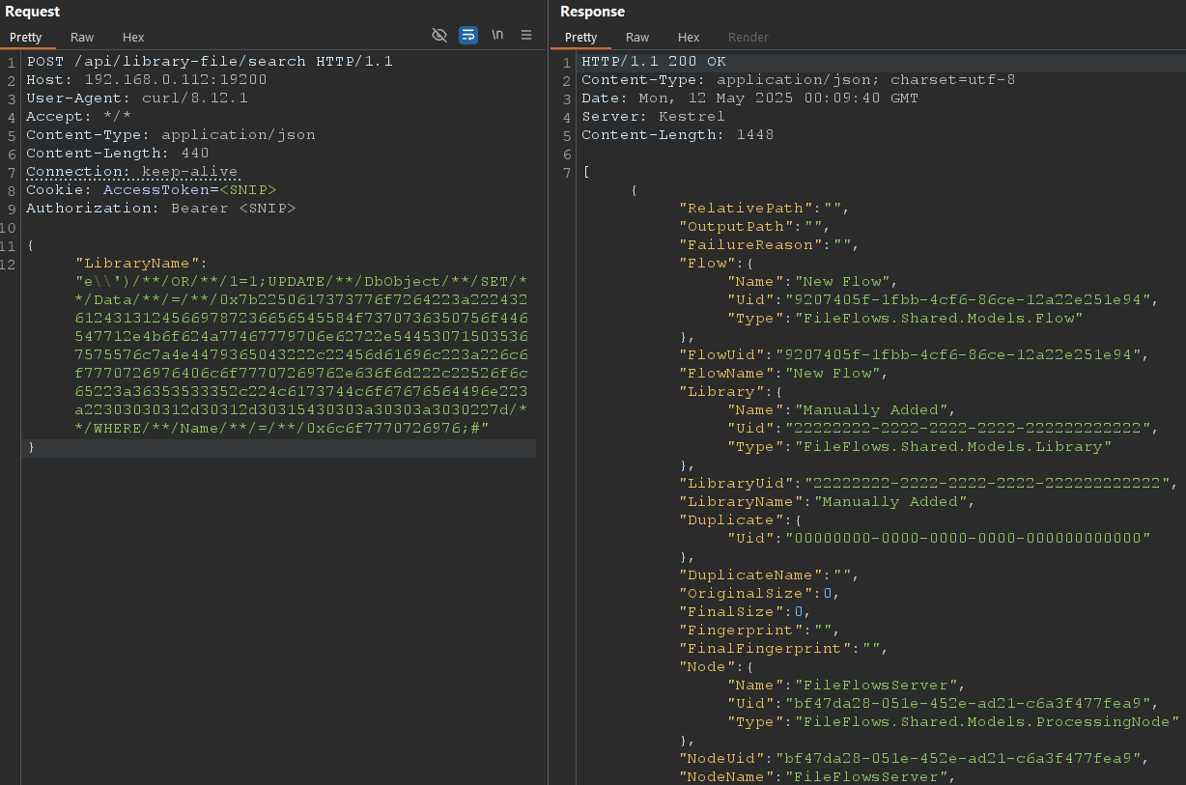Toggle the word wrap icon in Request
Viewport: 1186px width, 785px height.
click(468, 35)
